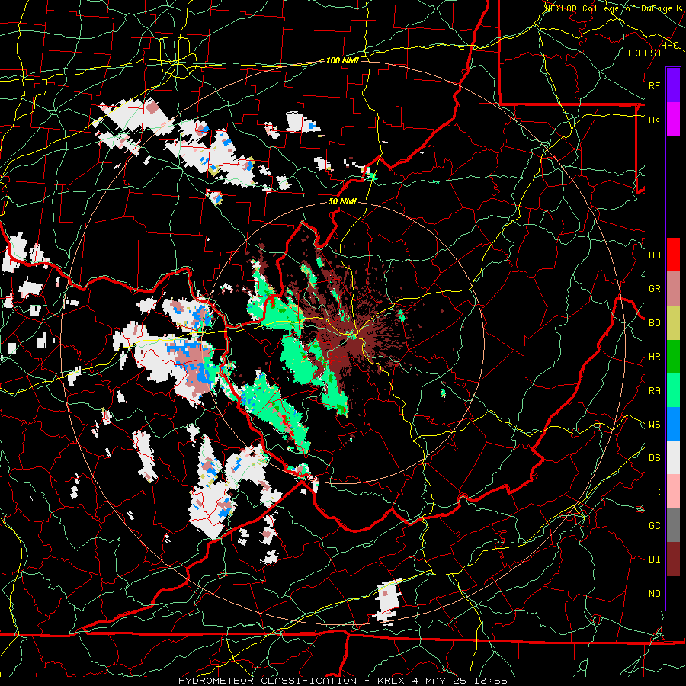Viewport: 686px width, 686px height.
Task: Click the light pink IC legend swatch
Action: 673,492
